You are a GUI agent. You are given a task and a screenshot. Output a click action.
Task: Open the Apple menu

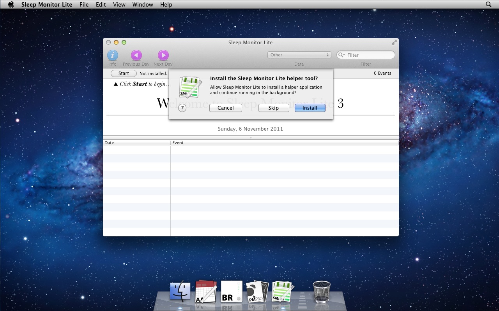[x=11, y=4]
